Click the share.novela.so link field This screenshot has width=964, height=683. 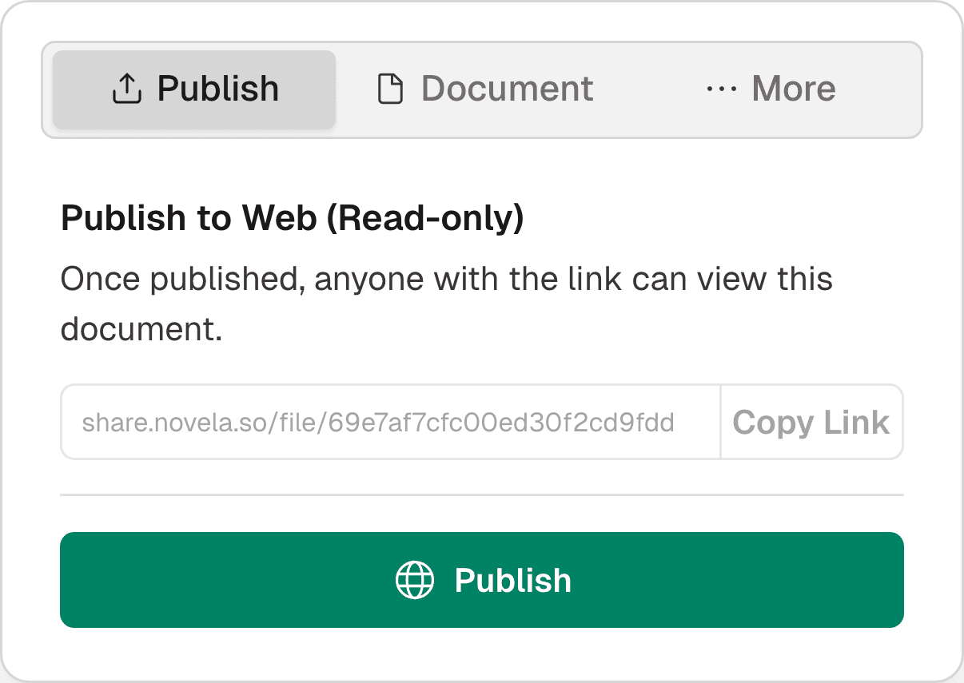coord(390,422)
